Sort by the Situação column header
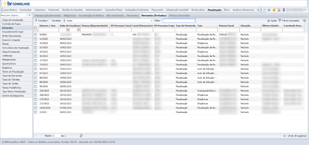The width and height of the screenshot is (309, 145). point(250,26)
